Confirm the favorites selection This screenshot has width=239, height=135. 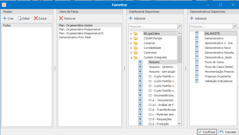click(x=207, y=132)
